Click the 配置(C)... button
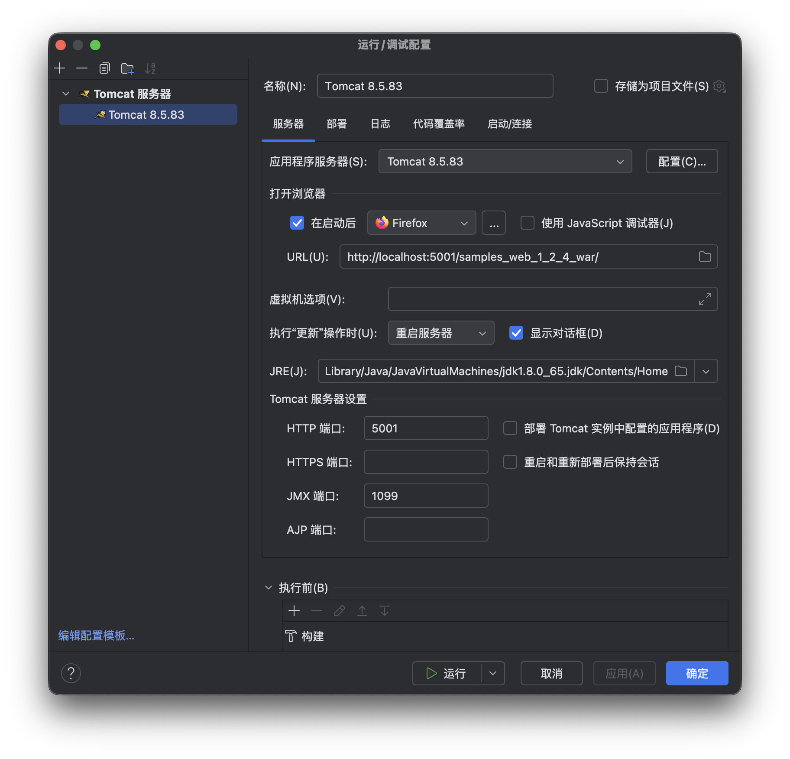This screenshot has height=759, width=790. pos(682,161)
